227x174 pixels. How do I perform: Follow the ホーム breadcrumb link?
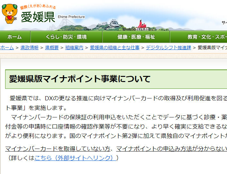7,48
